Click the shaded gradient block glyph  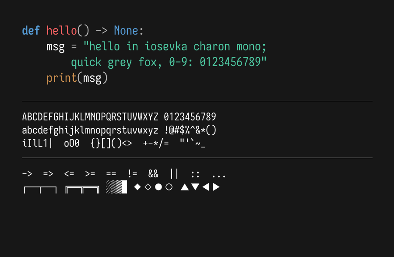click(x=116, y=187)
